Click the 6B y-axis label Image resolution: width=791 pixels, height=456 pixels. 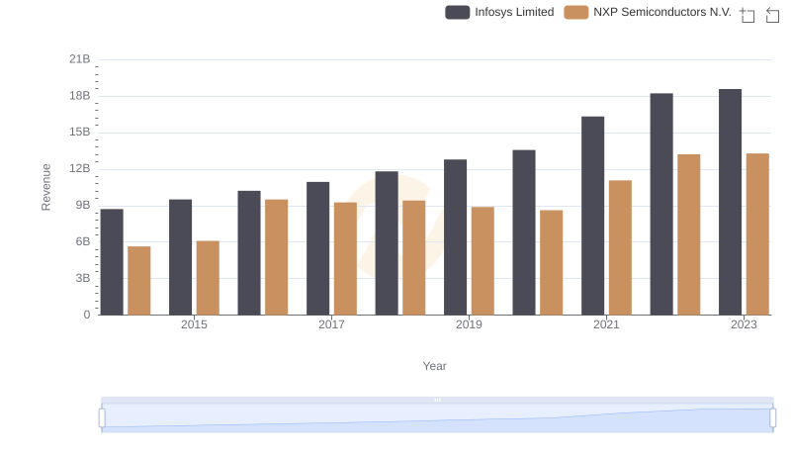(x=83, y=241)
